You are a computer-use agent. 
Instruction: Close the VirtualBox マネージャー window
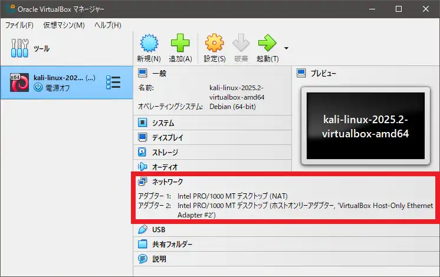click(x=426, y=9)
